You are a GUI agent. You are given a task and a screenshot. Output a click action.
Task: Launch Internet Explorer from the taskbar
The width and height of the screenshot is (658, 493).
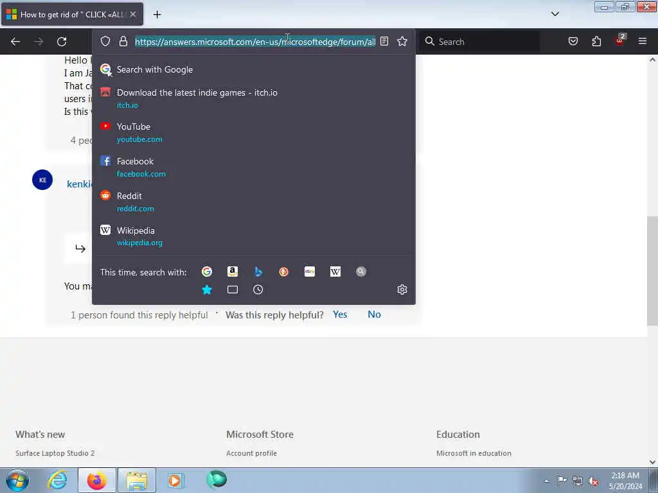click(x=57, y=480)
